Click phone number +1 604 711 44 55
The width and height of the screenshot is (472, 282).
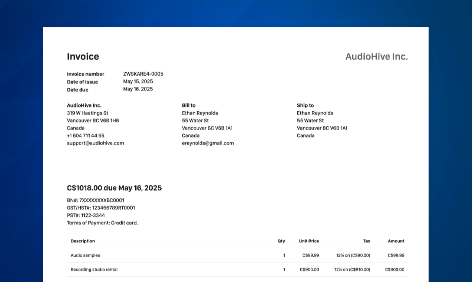pos(85,135)
